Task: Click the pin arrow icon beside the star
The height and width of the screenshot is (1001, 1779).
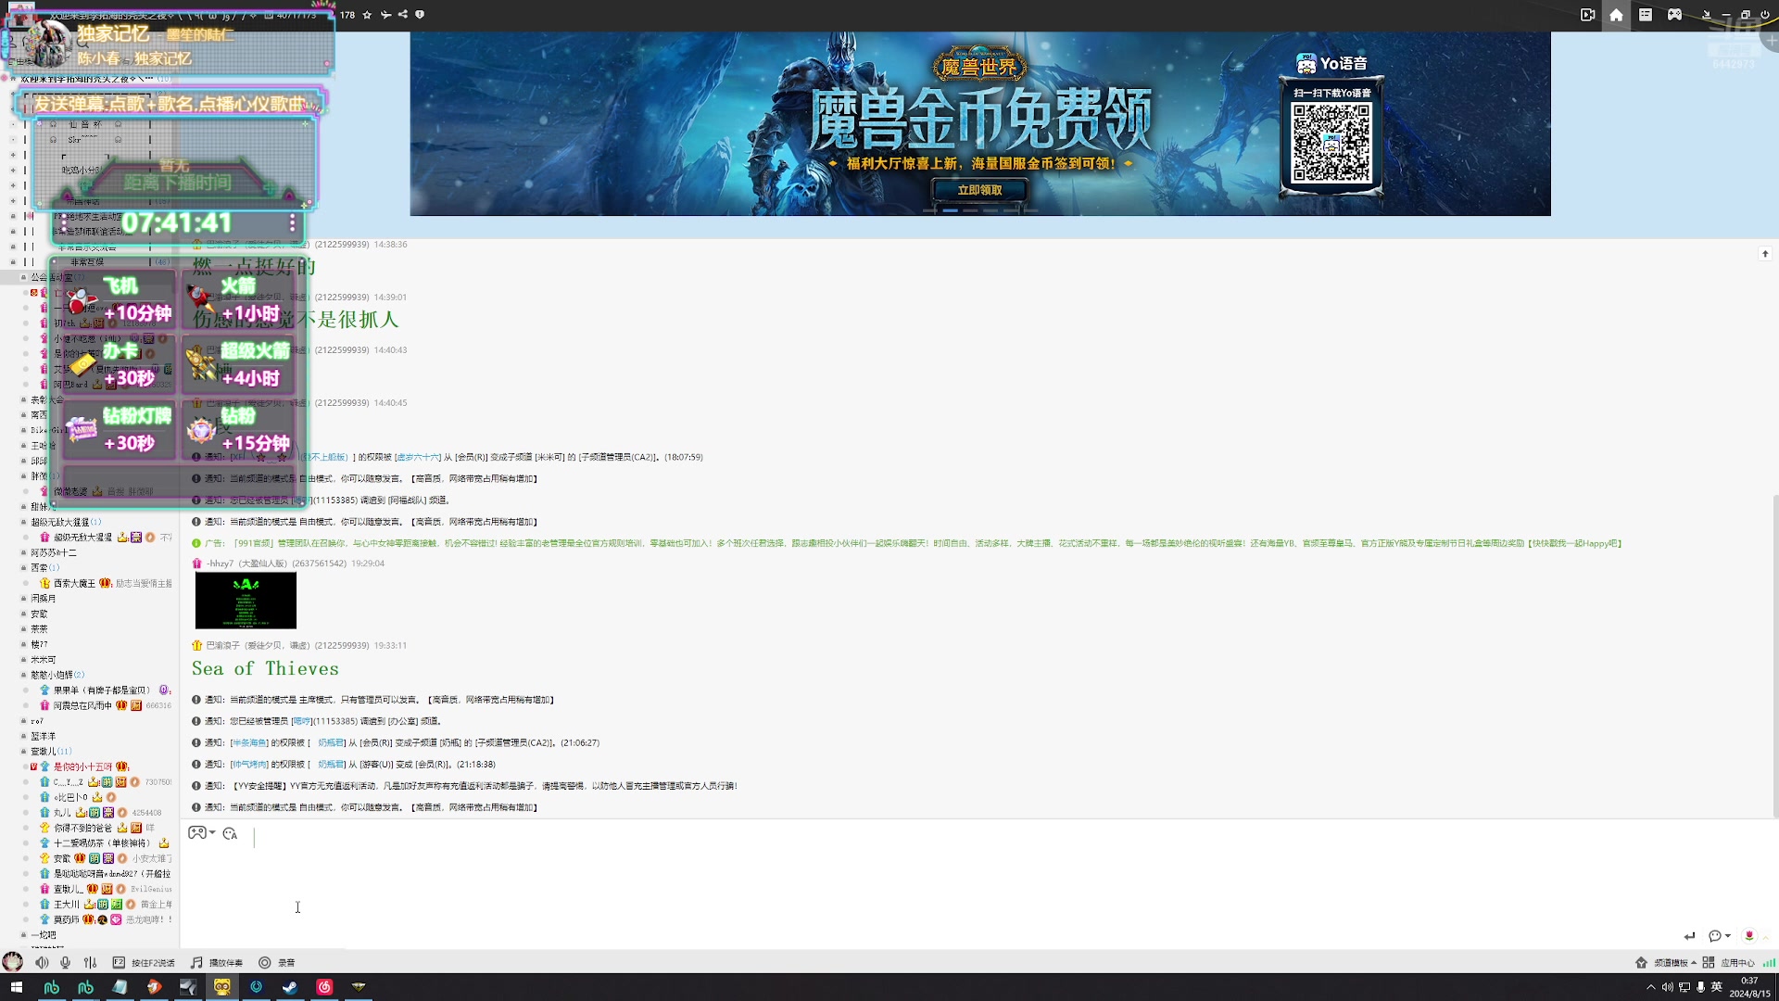Action: click(385, 15)
